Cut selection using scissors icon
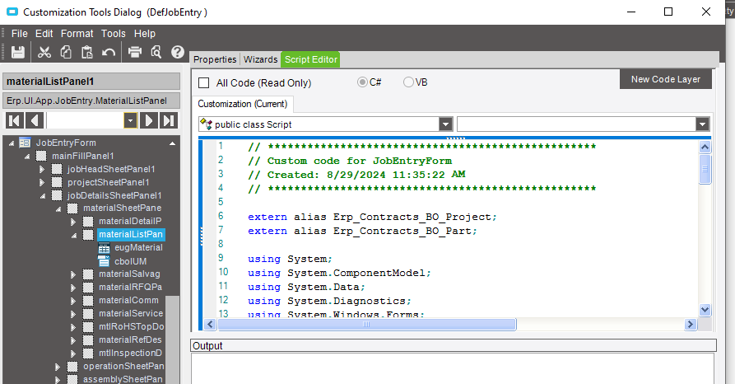This screenshot has height=384, width=735. (x=44, y=52)
